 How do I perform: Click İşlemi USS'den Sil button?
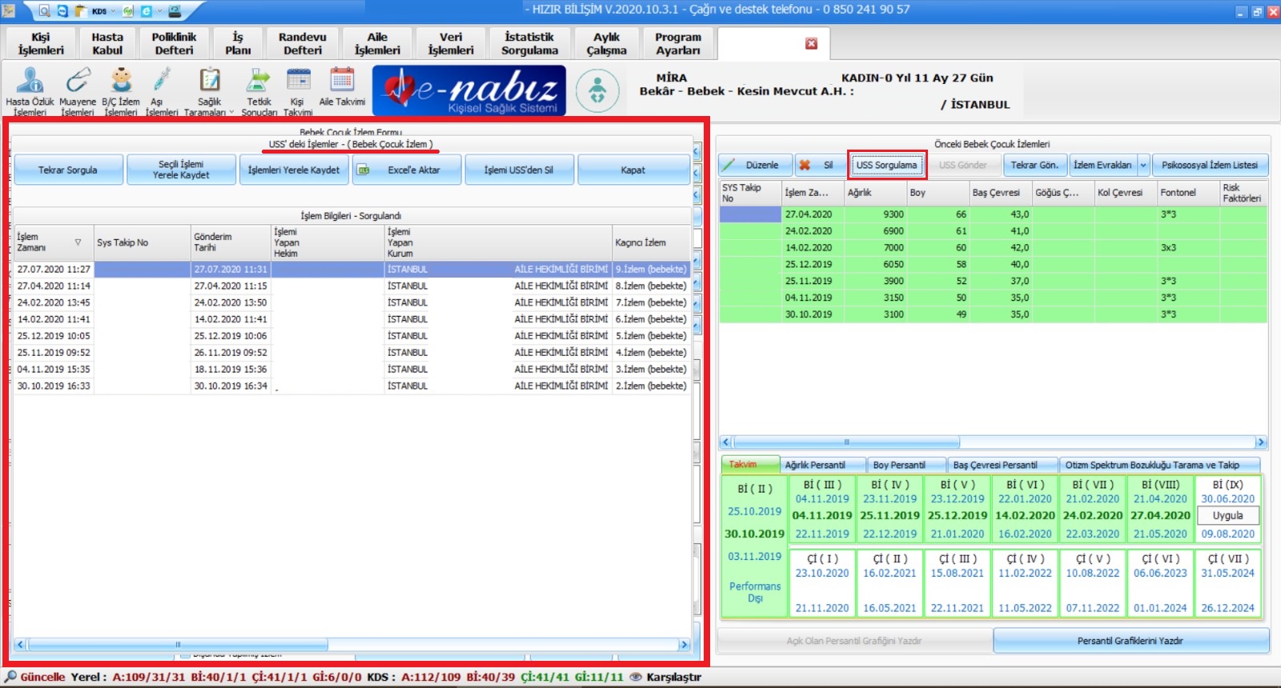[x=519, y=170]
